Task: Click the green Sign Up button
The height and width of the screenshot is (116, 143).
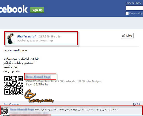Action: pos(37,10)
